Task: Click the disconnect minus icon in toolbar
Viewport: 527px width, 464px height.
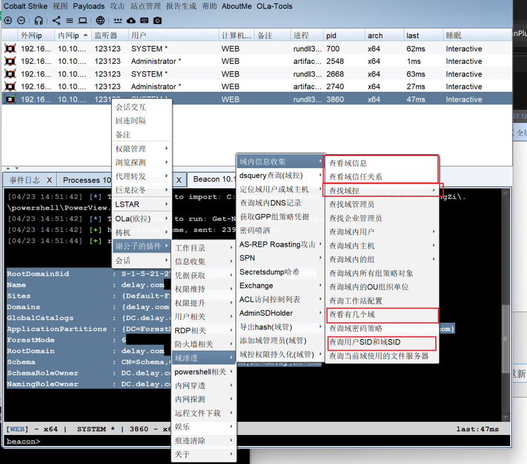Action: 21,21
